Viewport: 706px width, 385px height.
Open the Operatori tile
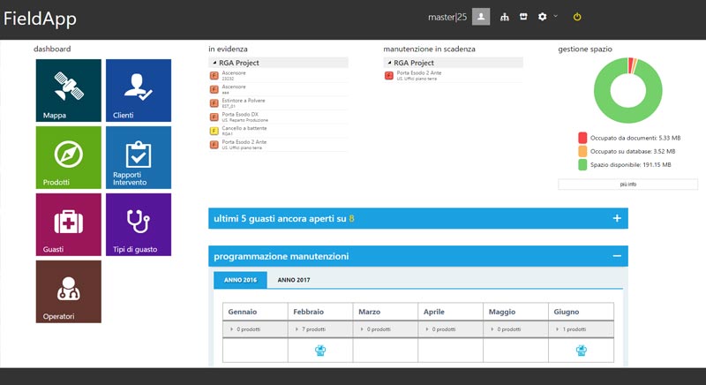tap(68, 291)
